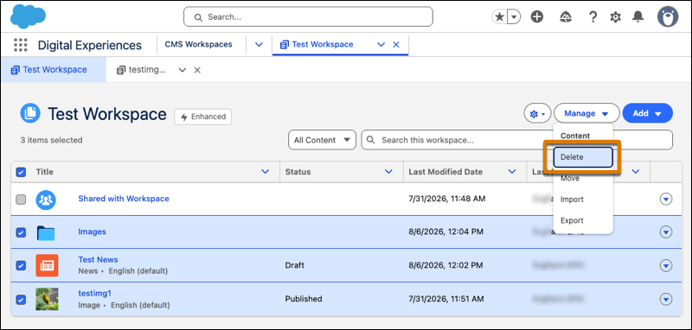Open the All Content filter dropdown

[x=322, y=140]
